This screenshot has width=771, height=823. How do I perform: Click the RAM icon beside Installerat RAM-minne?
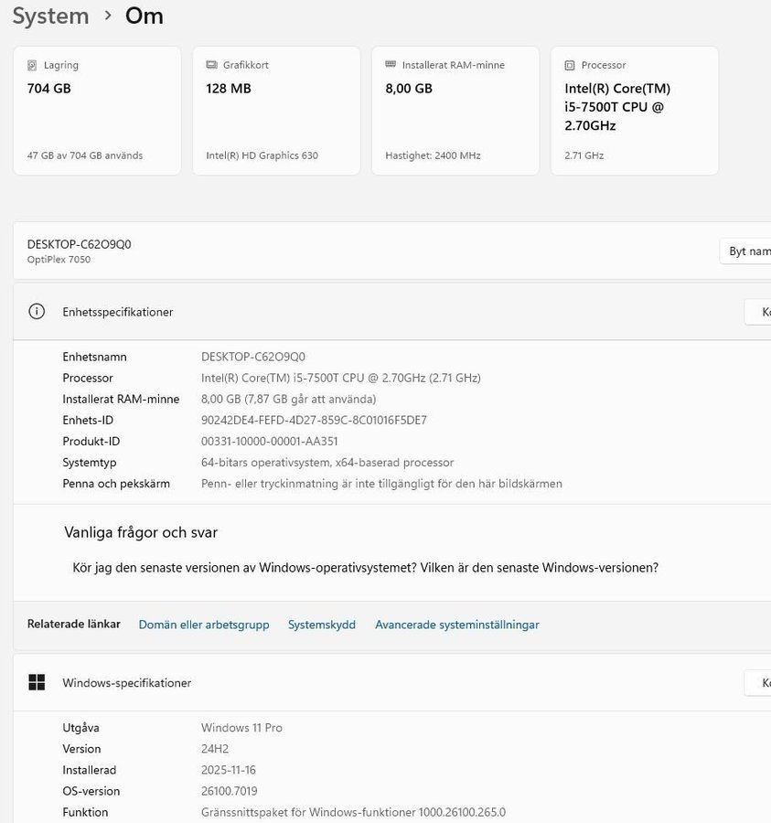[391, 65]
